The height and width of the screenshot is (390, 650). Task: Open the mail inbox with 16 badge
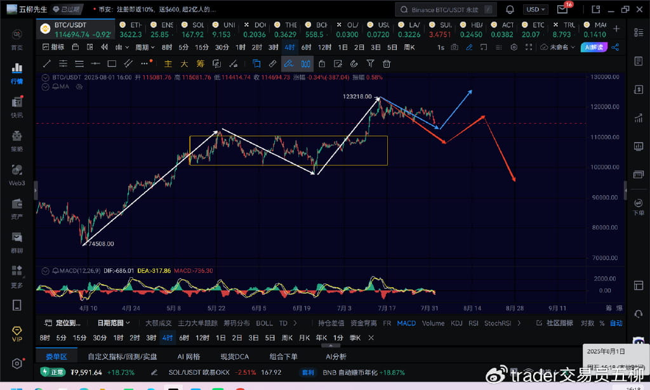click(x=563, y=9)
